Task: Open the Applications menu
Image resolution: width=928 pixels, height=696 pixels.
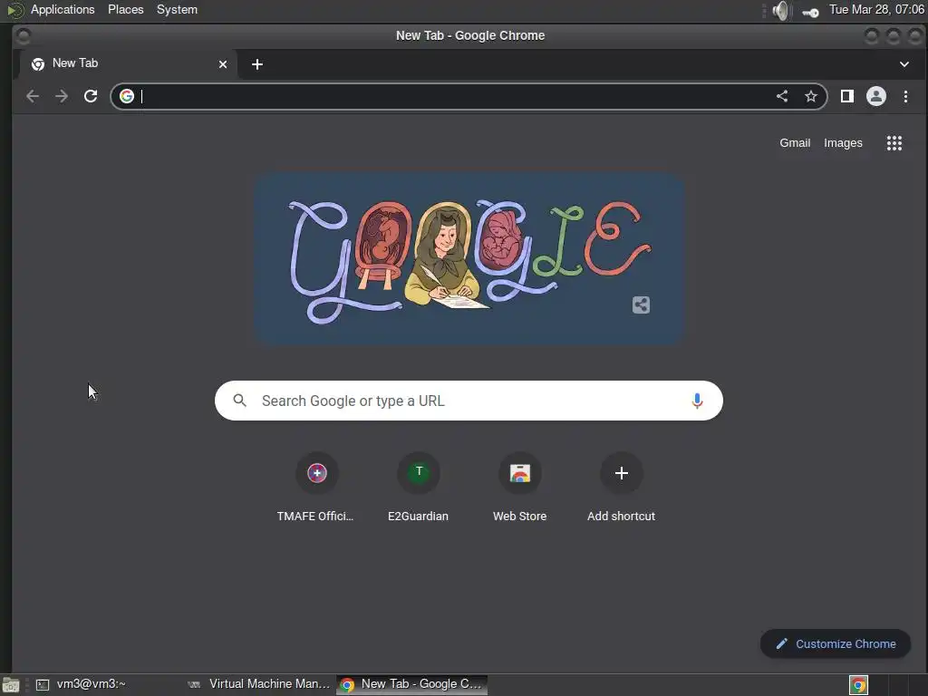Action: click(x=63, y=9)
